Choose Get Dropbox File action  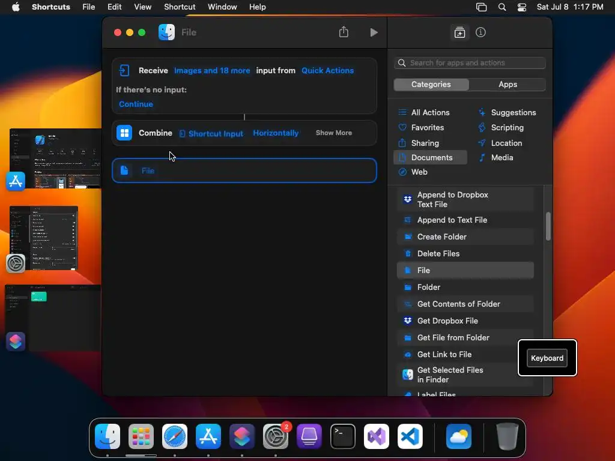click(465, 321)
